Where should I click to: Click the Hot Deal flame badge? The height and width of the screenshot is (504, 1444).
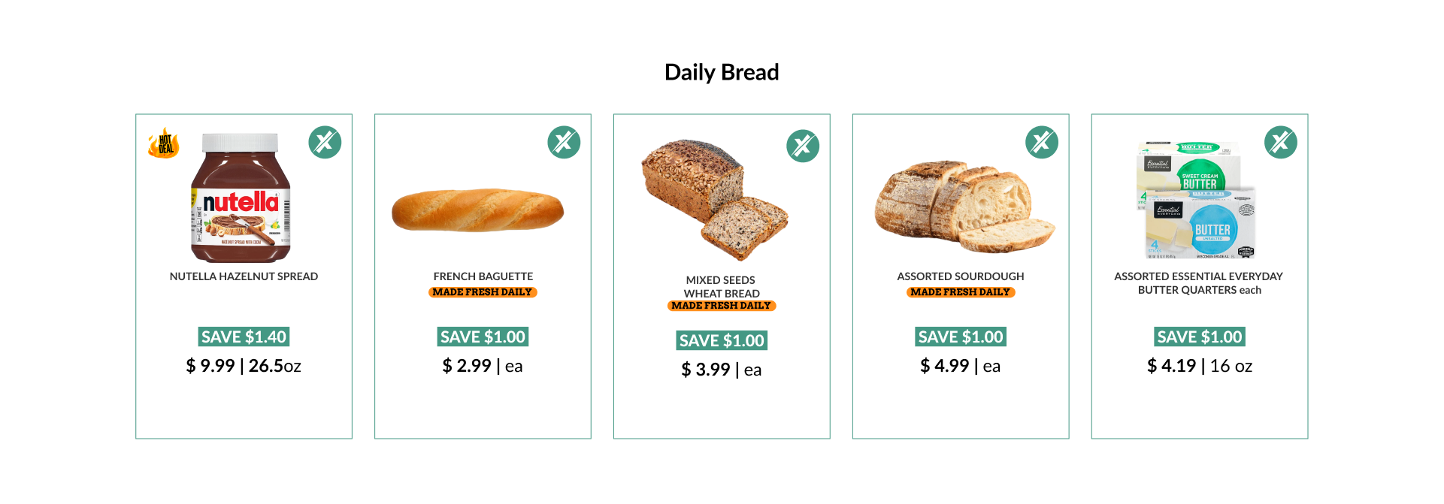tap(163, 143)
